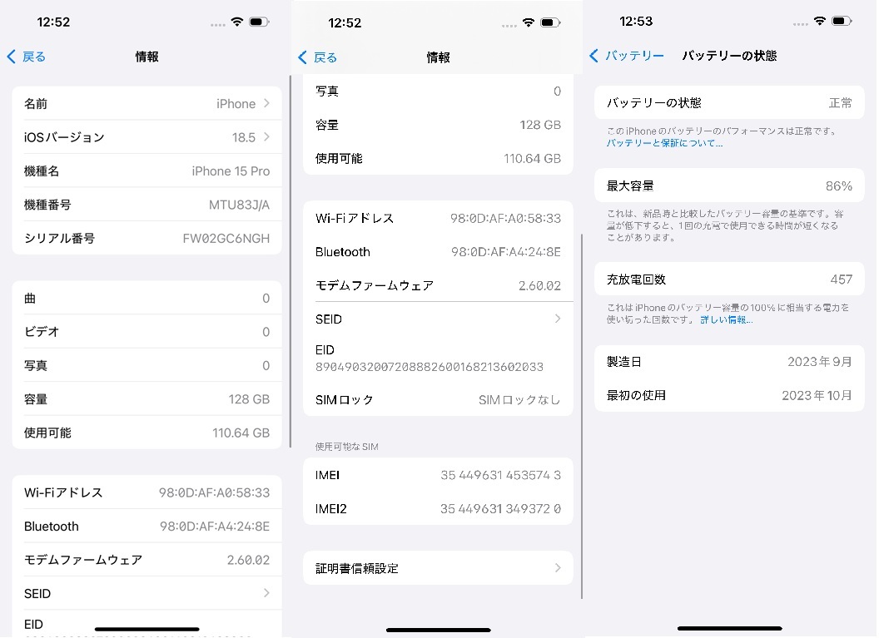Select the 使用可能 110.64 GB value on the left screen
The width and height of the screenshot is (879, 638).
click(241, 433)
